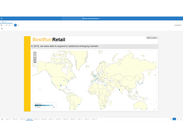Click the map zoom in button
Screen dimensions: 183x137
point(35,53)
